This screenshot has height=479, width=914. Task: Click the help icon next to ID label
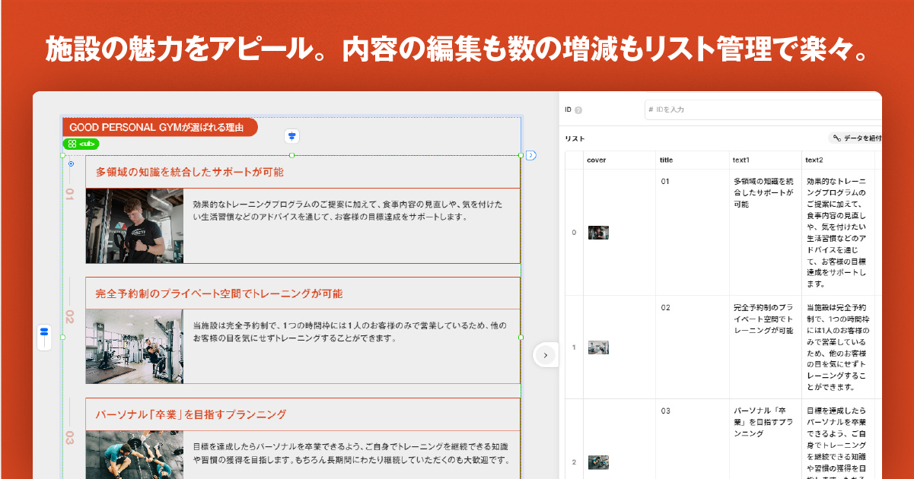[578, 110]
